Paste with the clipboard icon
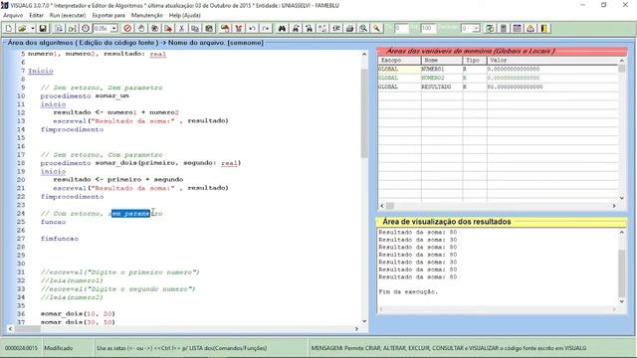637x358 pixels. point(209,29)
